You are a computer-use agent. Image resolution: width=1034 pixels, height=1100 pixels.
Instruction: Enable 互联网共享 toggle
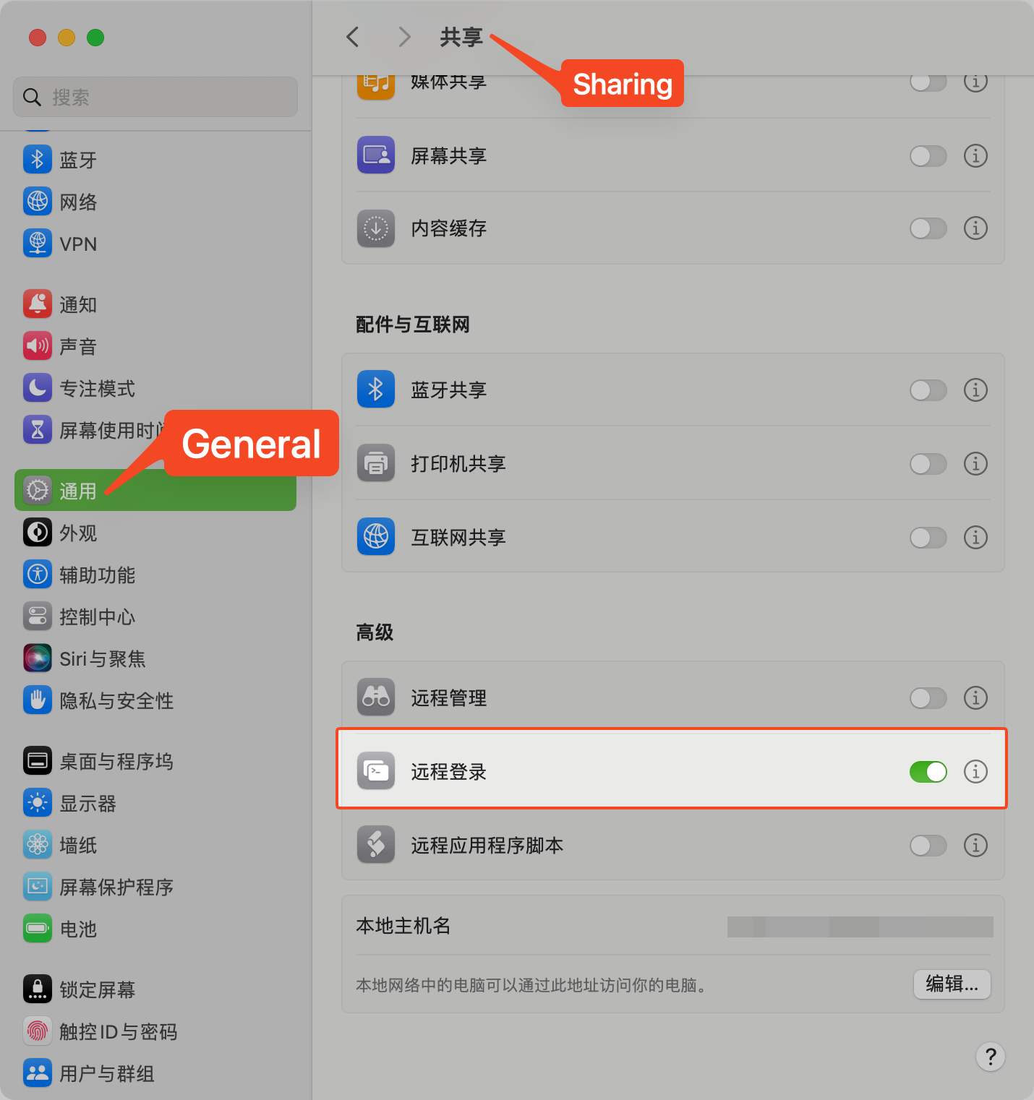(928, 537)
